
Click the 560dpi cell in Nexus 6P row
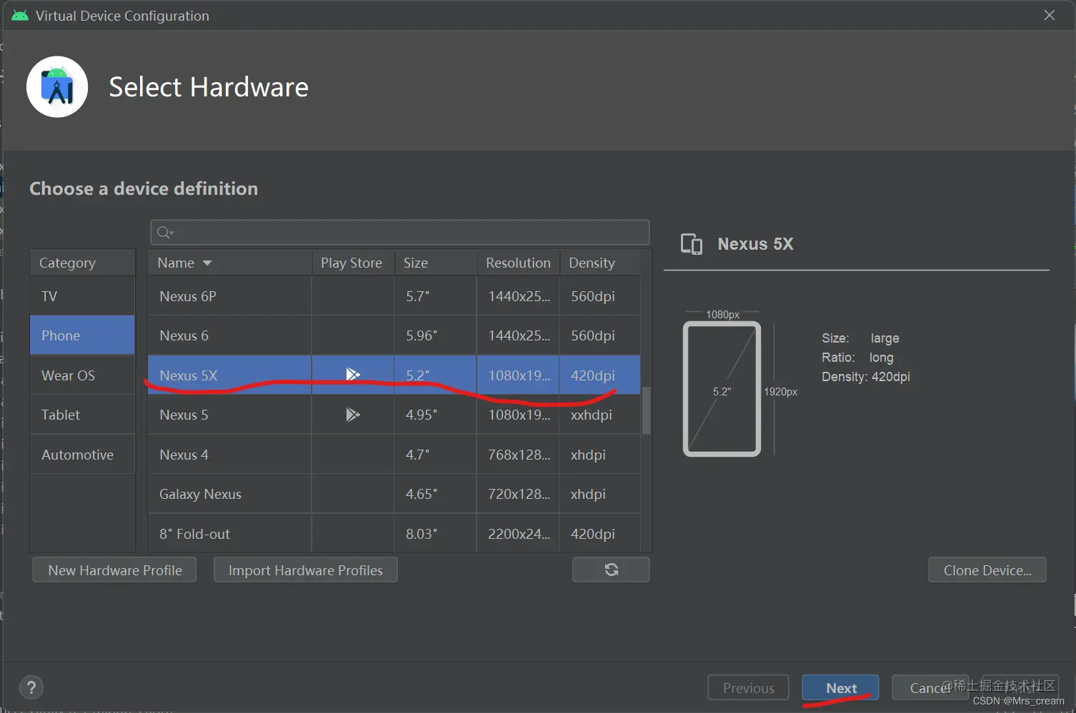point(600,296)
